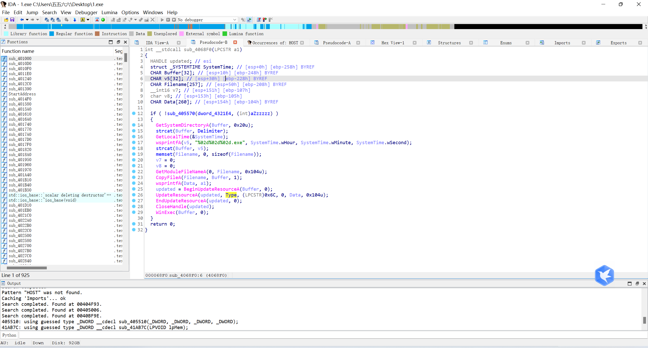
Task: Start the debugger with the play icon
Action: 162,20
